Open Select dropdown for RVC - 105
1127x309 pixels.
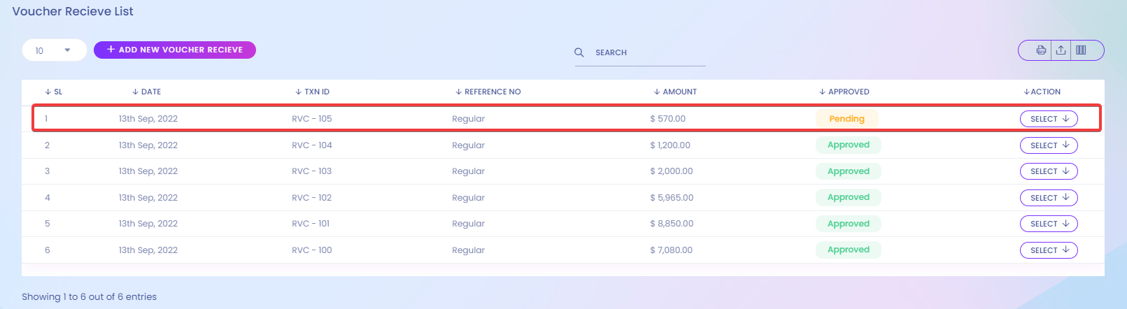1049,119
